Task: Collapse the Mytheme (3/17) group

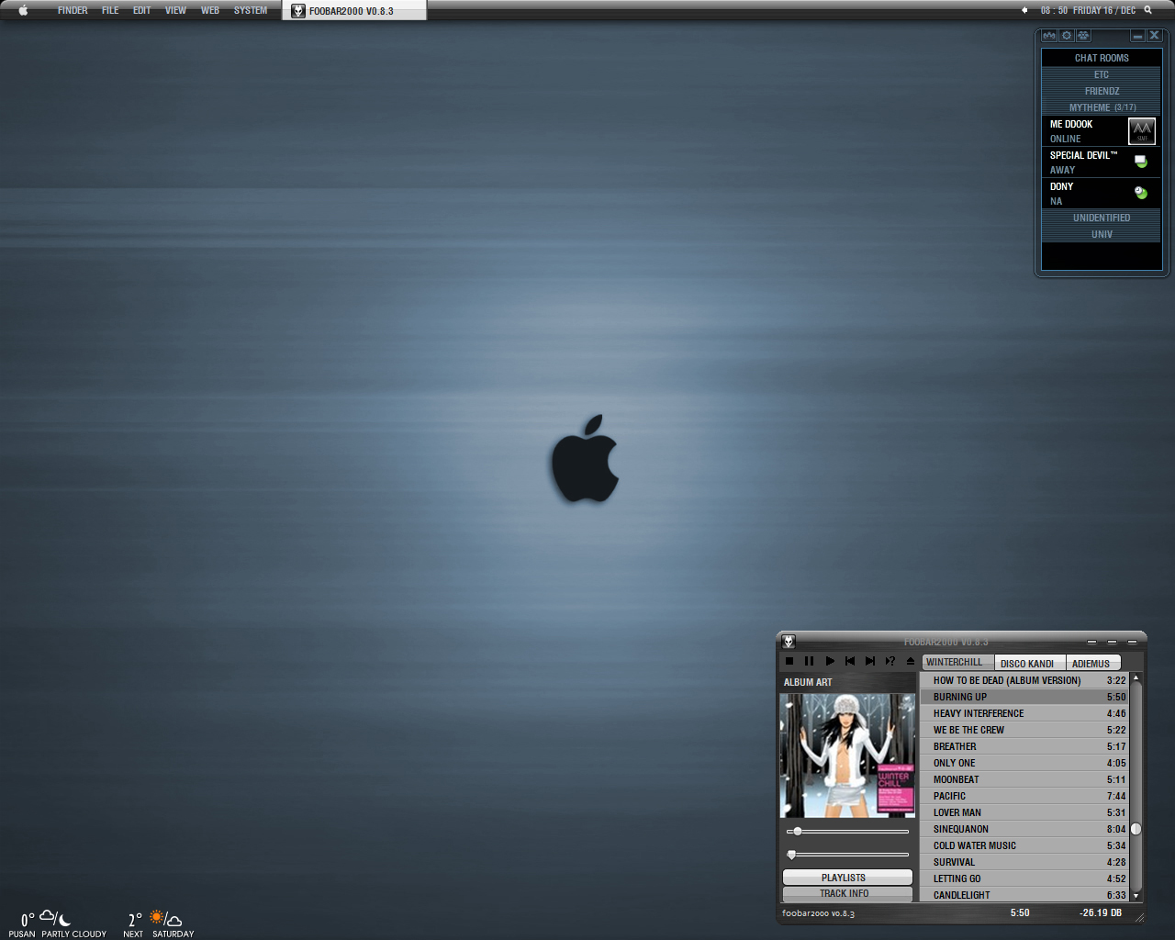Action: 1102,107
